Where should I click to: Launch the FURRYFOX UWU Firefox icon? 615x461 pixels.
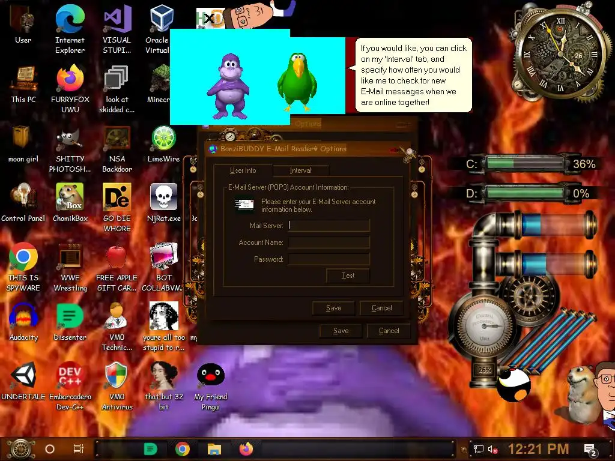70,89
